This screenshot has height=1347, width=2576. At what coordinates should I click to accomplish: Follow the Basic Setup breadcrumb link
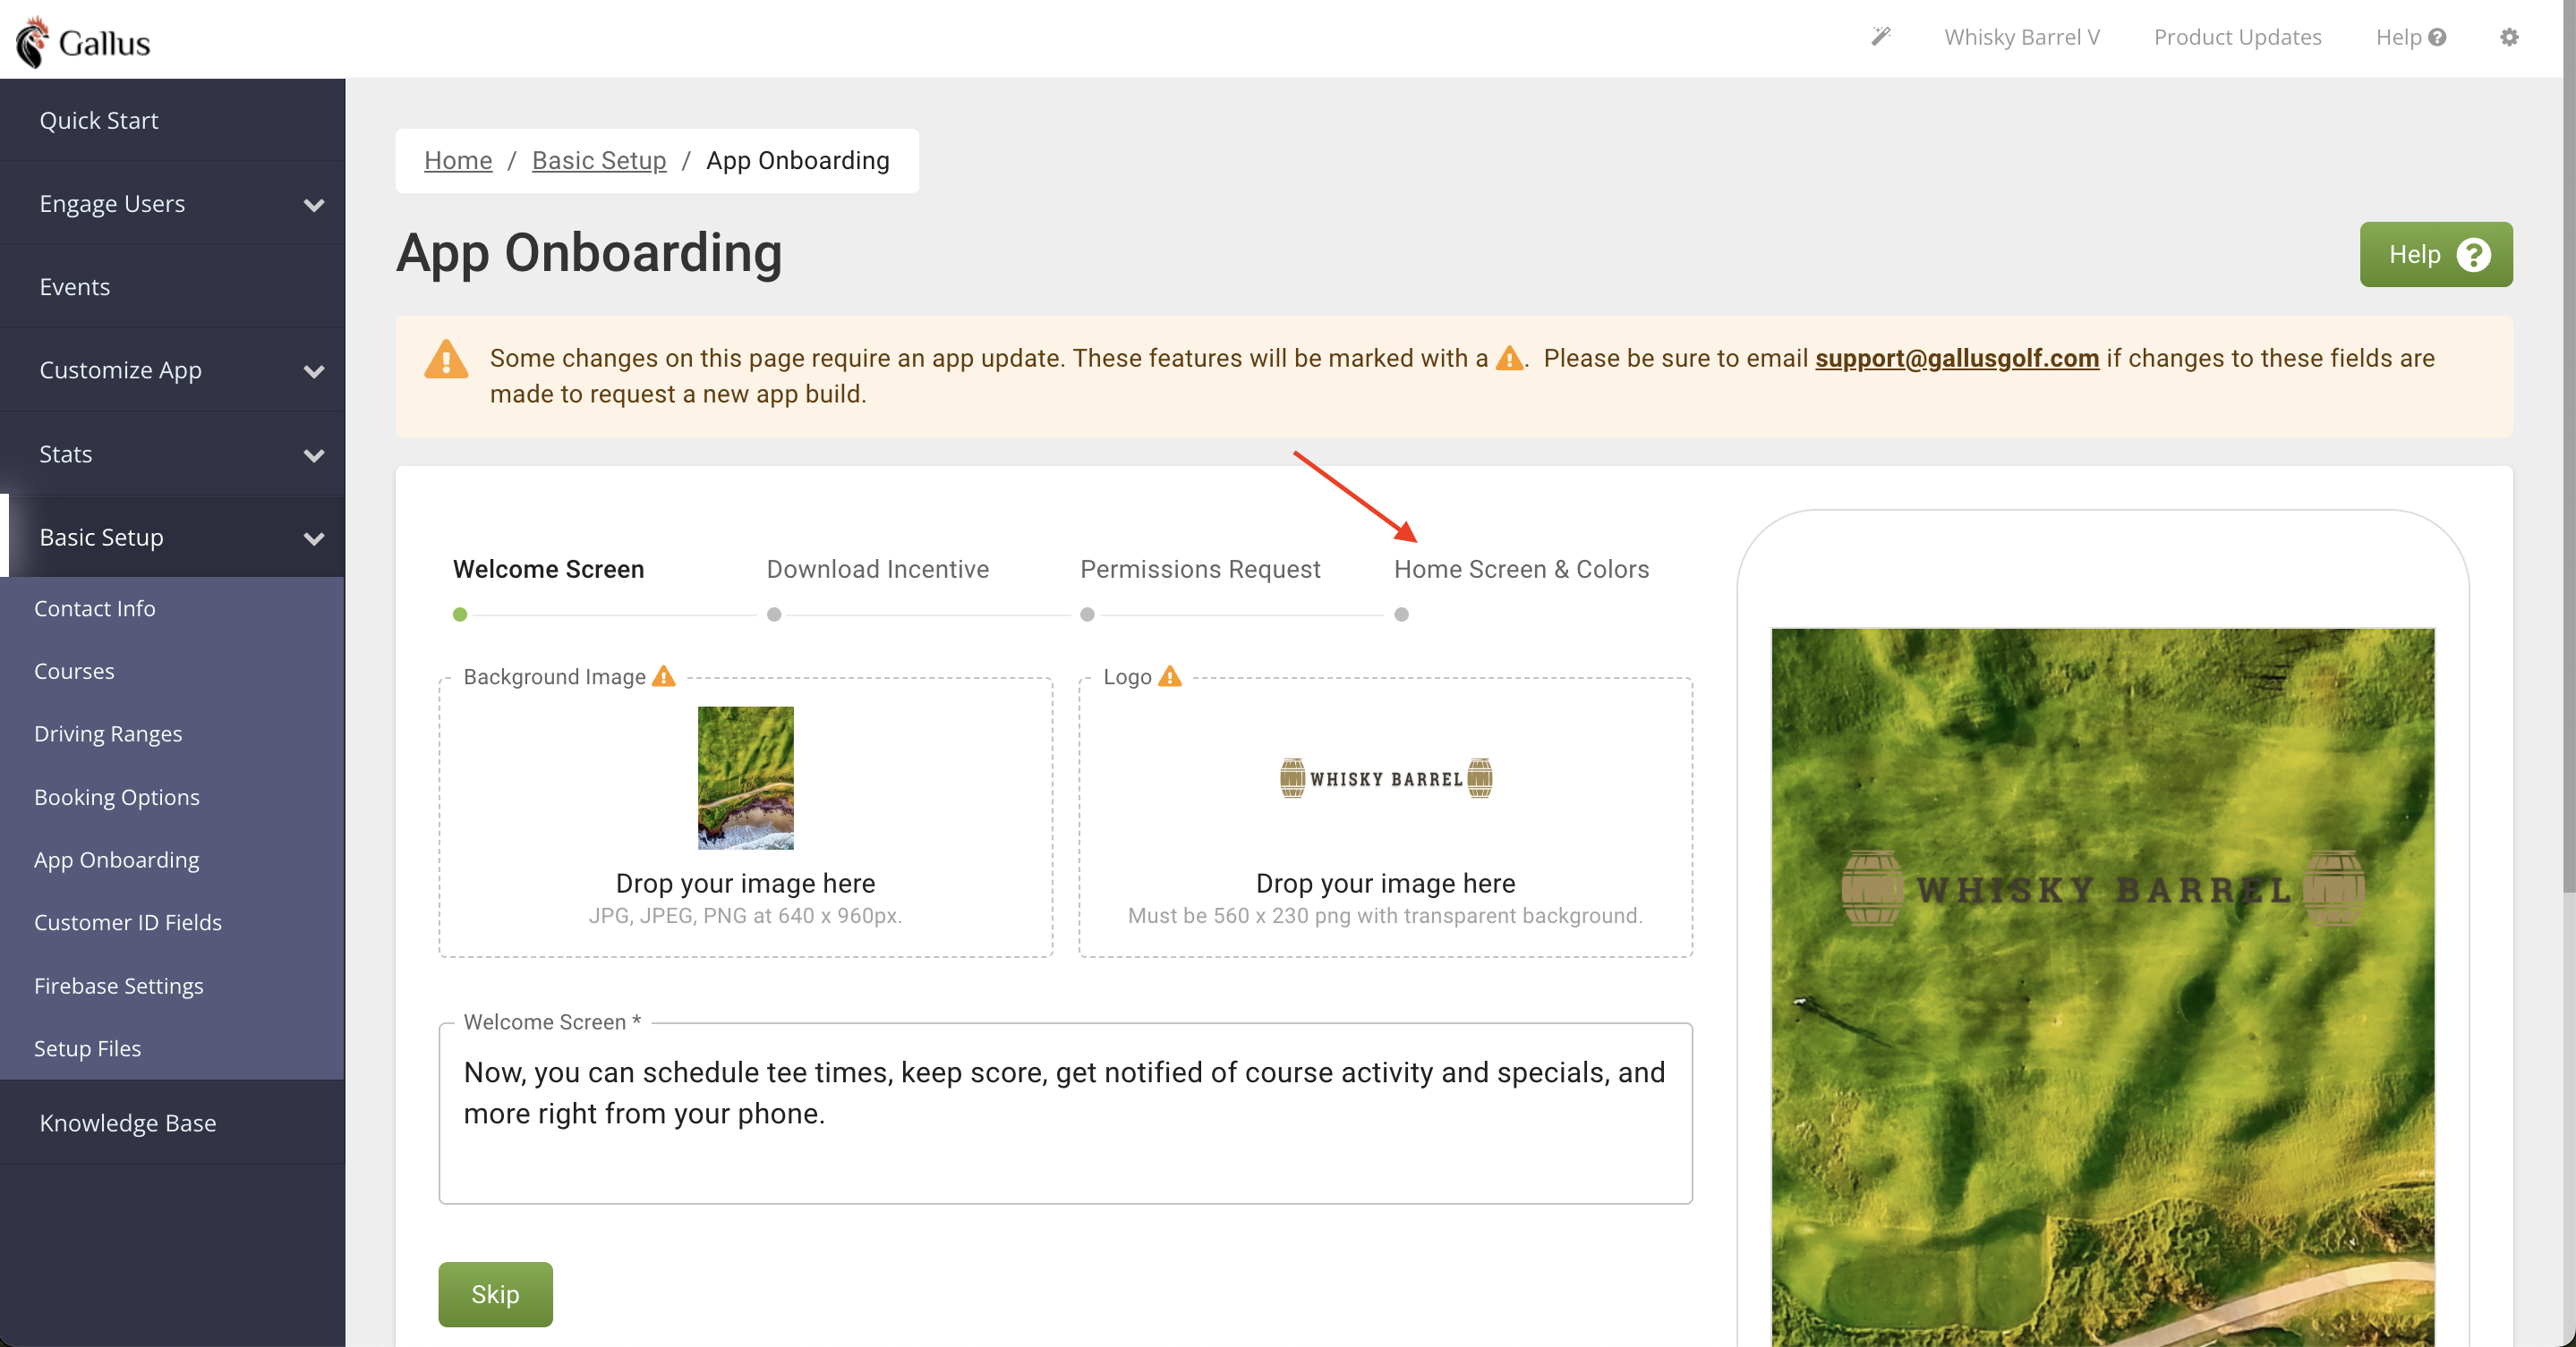pyautogui.click(x=599, y=160)
